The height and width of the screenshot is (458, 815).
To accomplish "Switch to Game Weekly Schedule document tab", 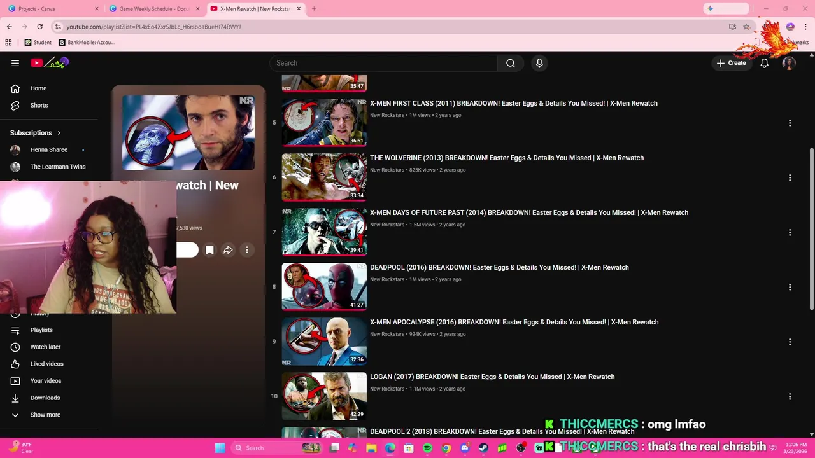I will [x=153, y=9].
